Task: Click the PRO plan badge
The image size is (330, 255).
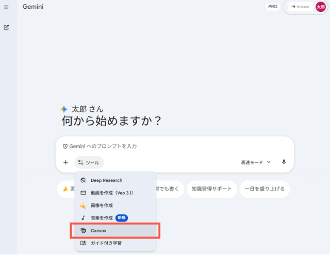Action: 273,7
